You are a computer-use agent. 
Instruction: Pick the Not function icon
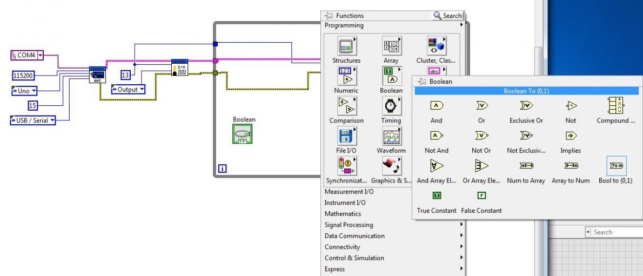point(571,106)
